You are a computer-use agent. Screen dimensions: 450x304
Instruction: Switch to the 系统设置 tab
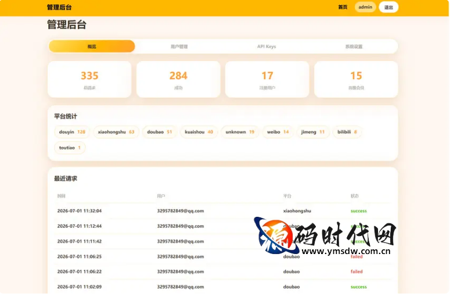pos(354,47)
